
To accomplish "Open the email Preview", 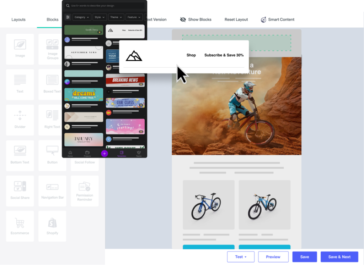I will click(x=273, y=256).
